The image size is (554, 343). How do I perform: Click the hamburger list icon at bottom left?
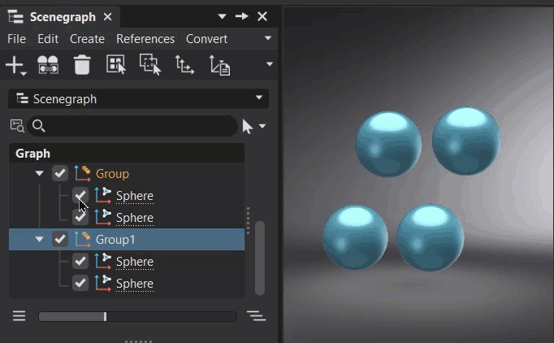click(x=19, y=316)
